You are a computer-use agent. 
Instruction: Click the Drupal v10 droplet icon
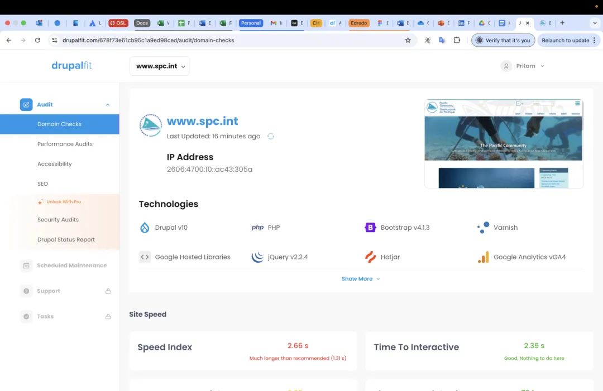click(145, 228)
